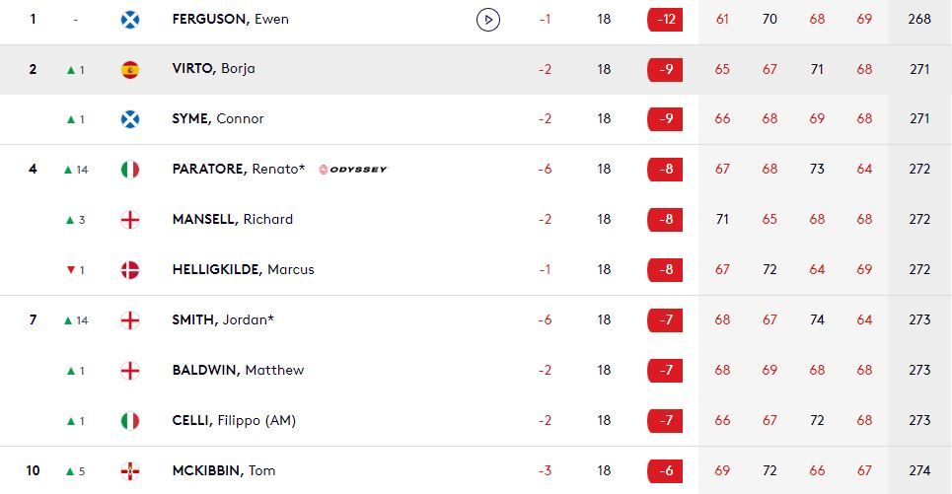
Task: Click Italy flag beside Renato Paratore
Action: 129,170
